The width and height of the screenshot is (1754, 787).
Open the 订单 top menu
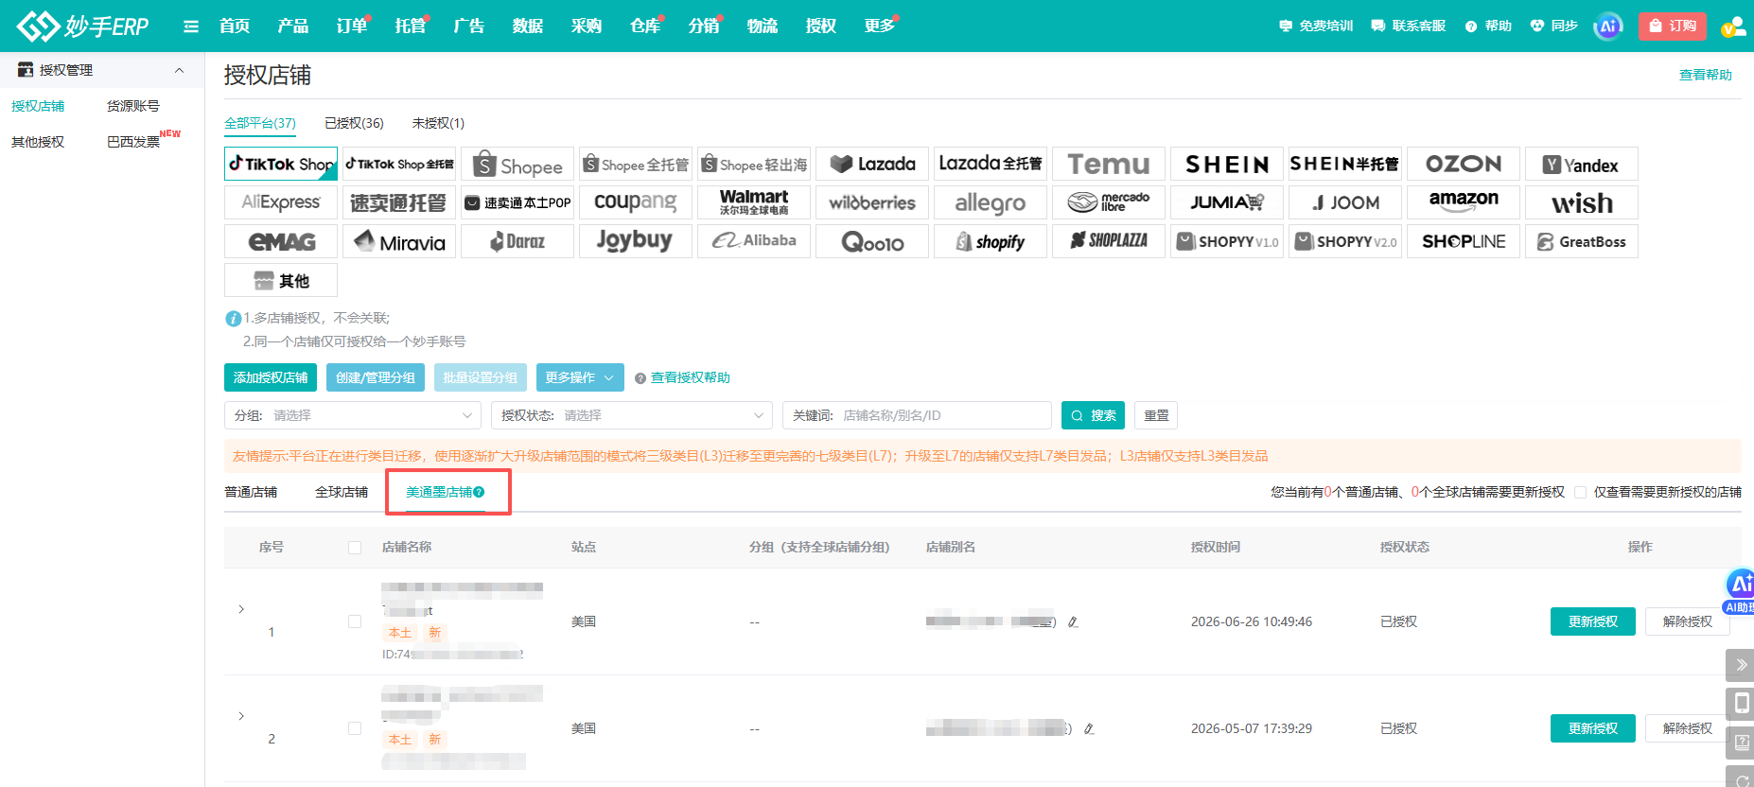(352, 26)
